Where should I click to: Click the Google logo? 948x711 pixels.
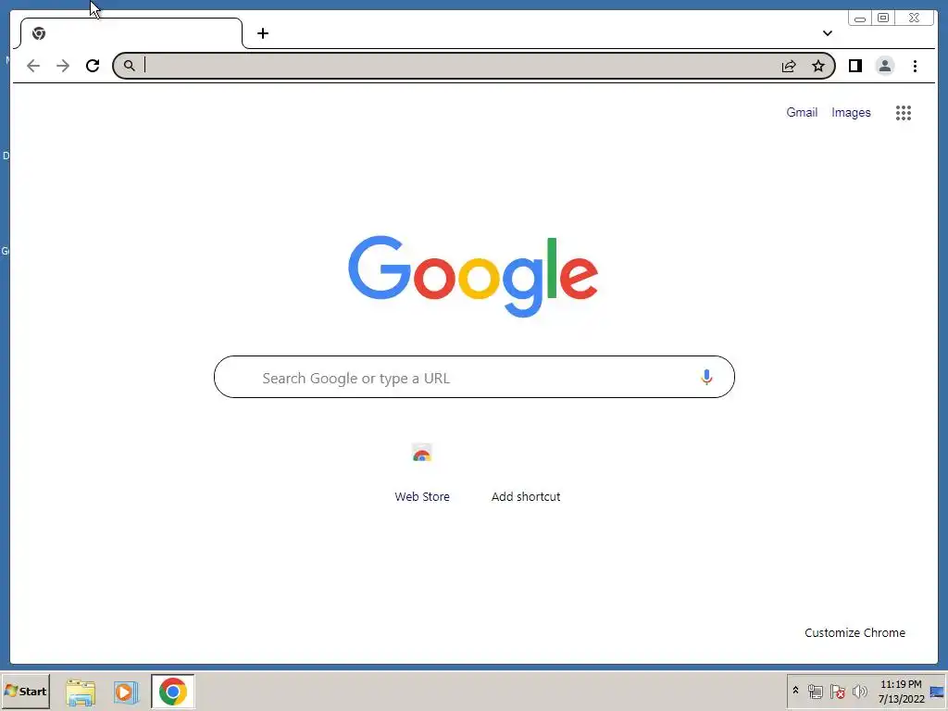473,276
